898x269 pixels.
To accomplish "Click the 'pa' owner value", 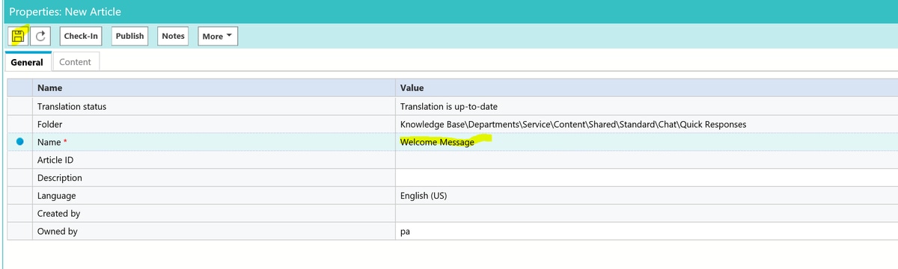I will pyautogui.click(x=406, y=232).
